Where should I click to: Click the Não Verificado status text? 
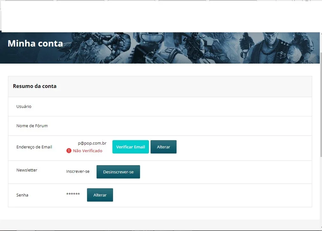[88, 151]
